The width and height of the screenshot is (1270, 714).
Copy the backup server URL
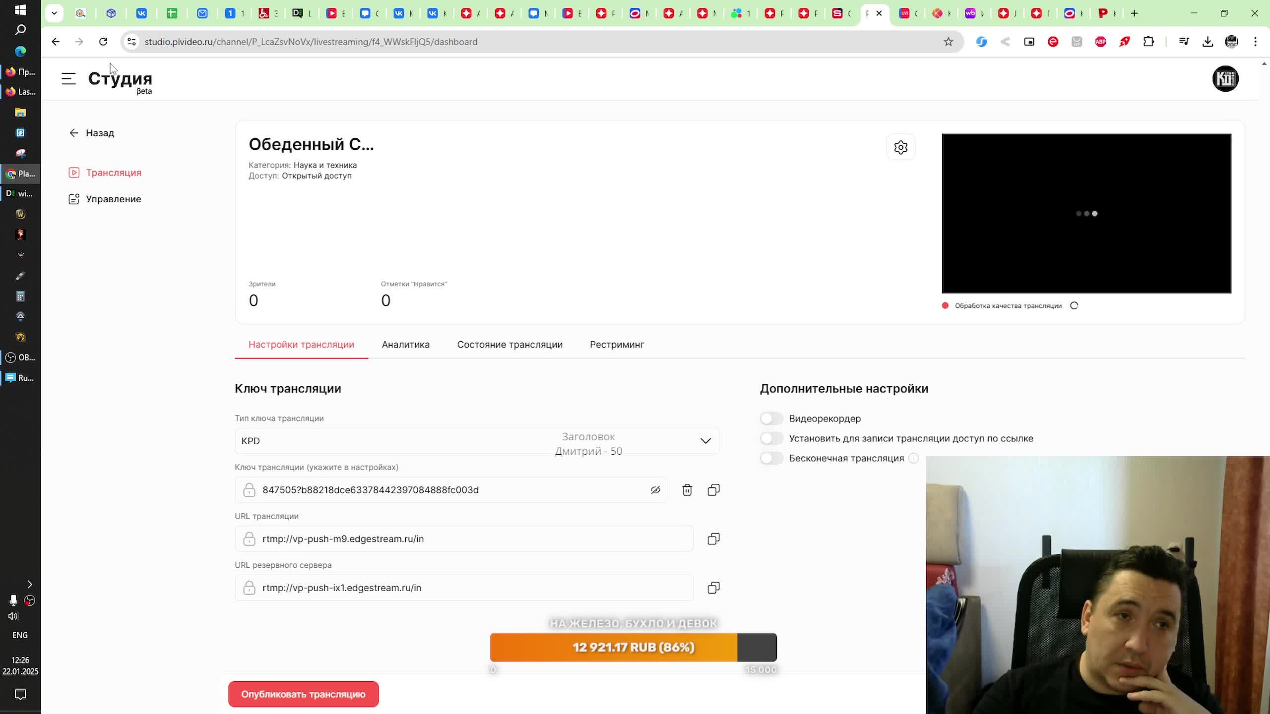(713, 588)
